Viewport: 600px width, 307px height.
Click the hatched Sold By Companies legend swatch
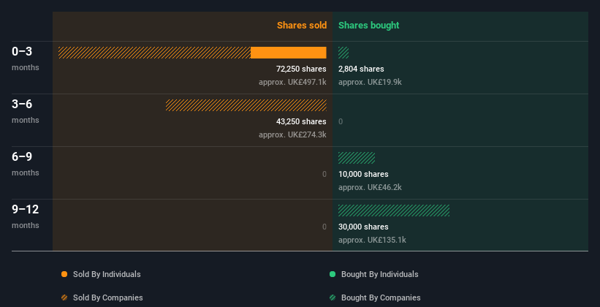click(64, 297)
